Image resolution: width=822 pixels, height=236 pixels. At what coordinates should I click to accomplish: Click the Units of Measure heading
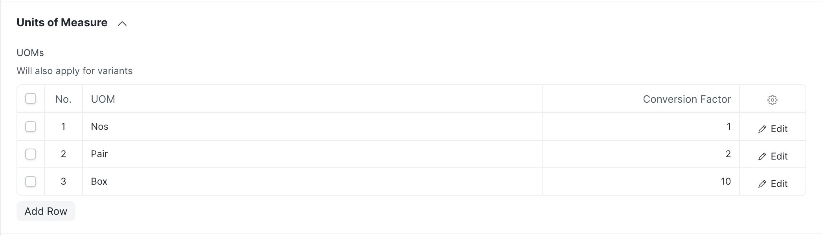click(x=62, y=23)
